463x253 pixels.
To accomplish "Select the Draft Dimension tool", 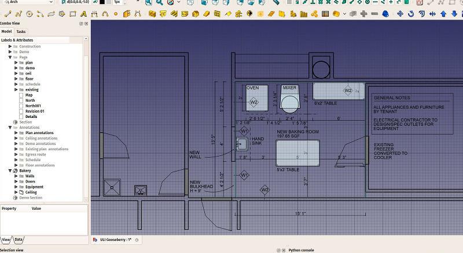I will (x=94, y=14).
